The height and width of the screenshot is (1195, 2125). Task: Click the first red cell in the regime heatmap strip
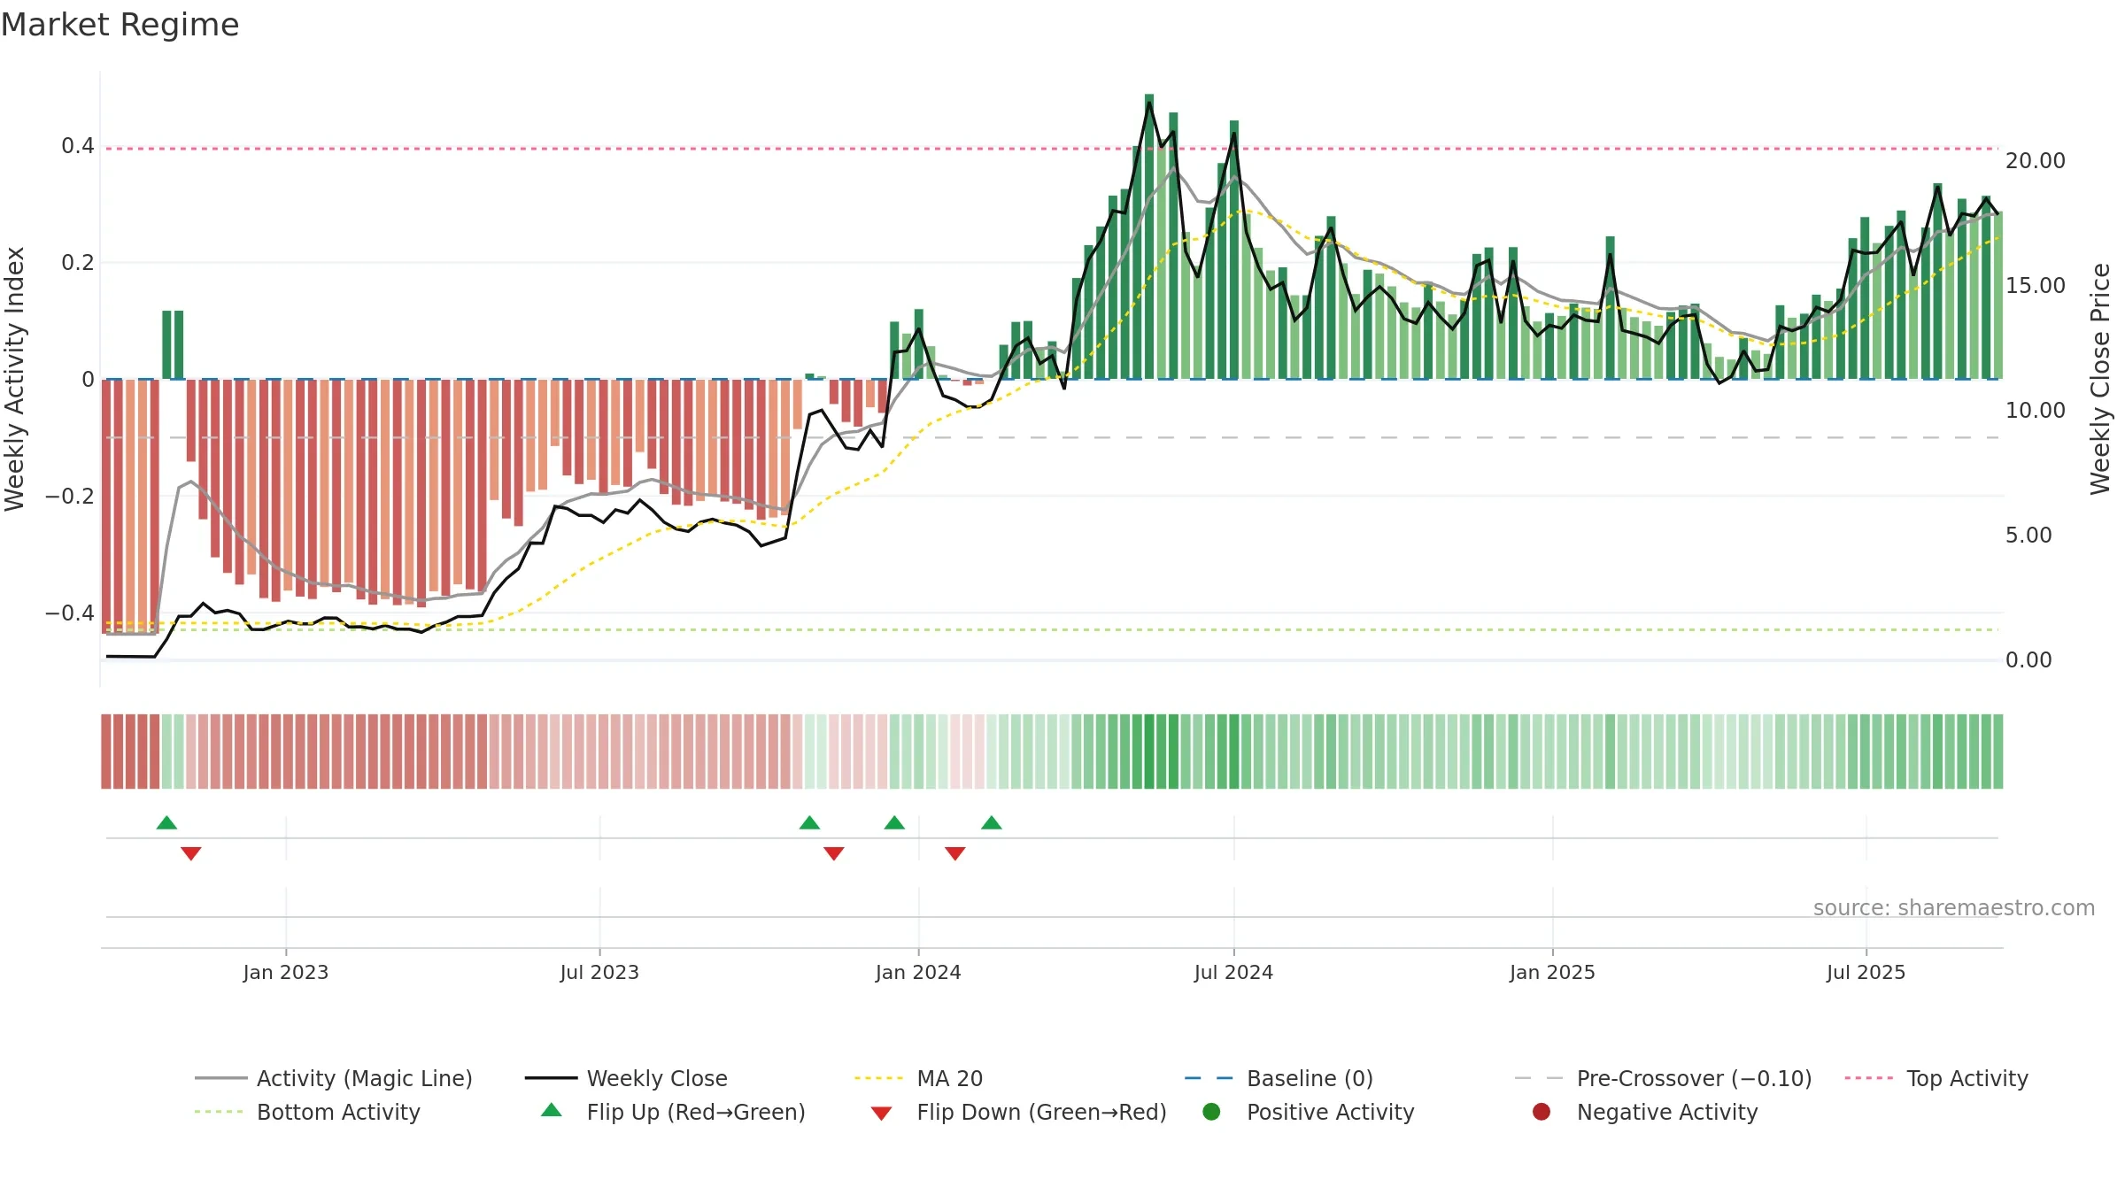pos(106,752)
